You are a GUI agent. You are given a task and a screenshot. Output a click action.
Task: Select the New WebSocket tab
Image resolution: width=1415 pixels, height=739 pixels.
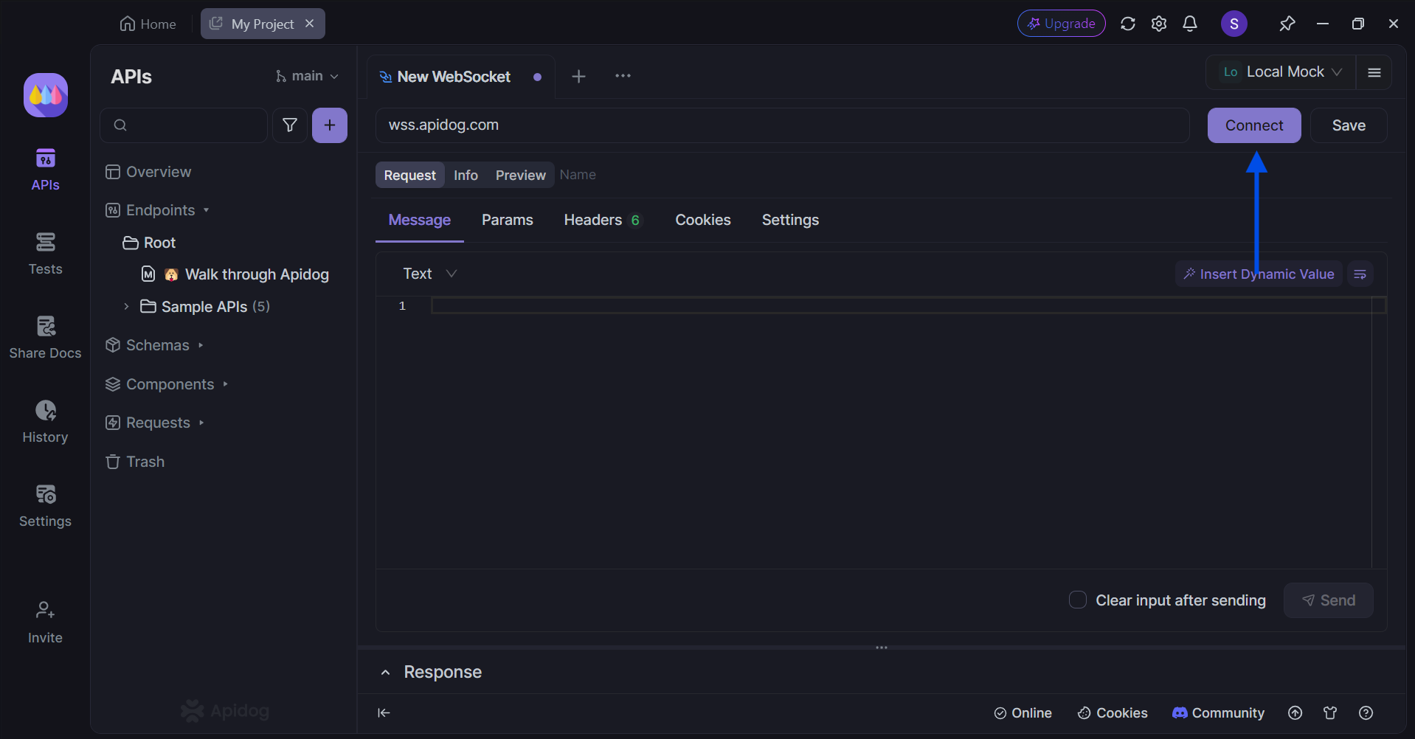pos(460,77)
